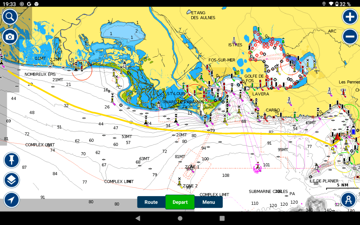Zoom in with the plus button

pos(350,17)
